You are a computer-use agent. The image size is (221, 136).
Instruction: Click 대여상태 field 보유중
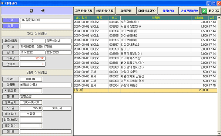(31, 114)
